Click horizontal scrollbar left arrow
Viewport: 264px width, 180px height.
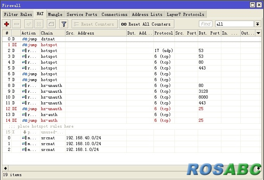[x=5, y=168]
